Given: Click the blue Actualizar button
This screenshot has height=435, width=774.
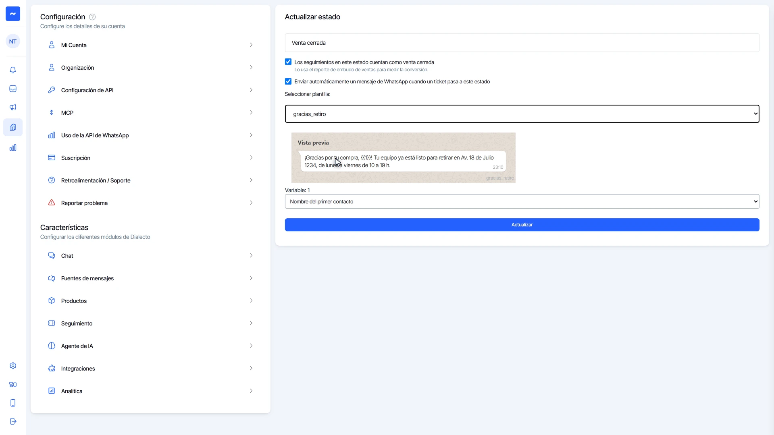Looking at the screenshot, I should (522, 225).
